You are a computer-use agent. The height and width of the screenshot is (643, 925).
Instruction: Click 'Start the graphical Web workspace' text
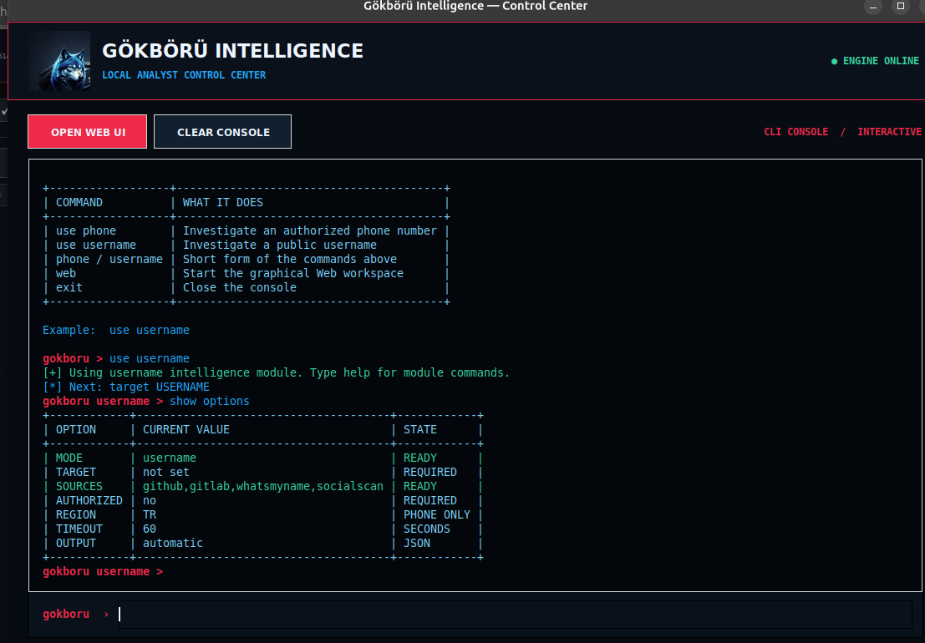coord(293,273)
